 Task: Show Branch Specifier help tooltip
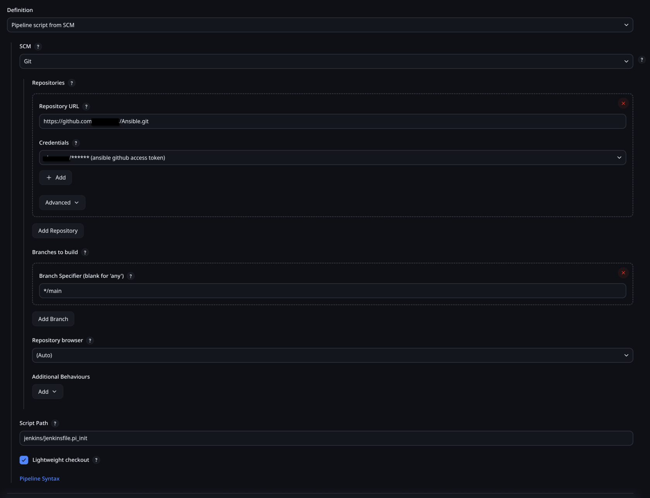[x=131, y=276]
